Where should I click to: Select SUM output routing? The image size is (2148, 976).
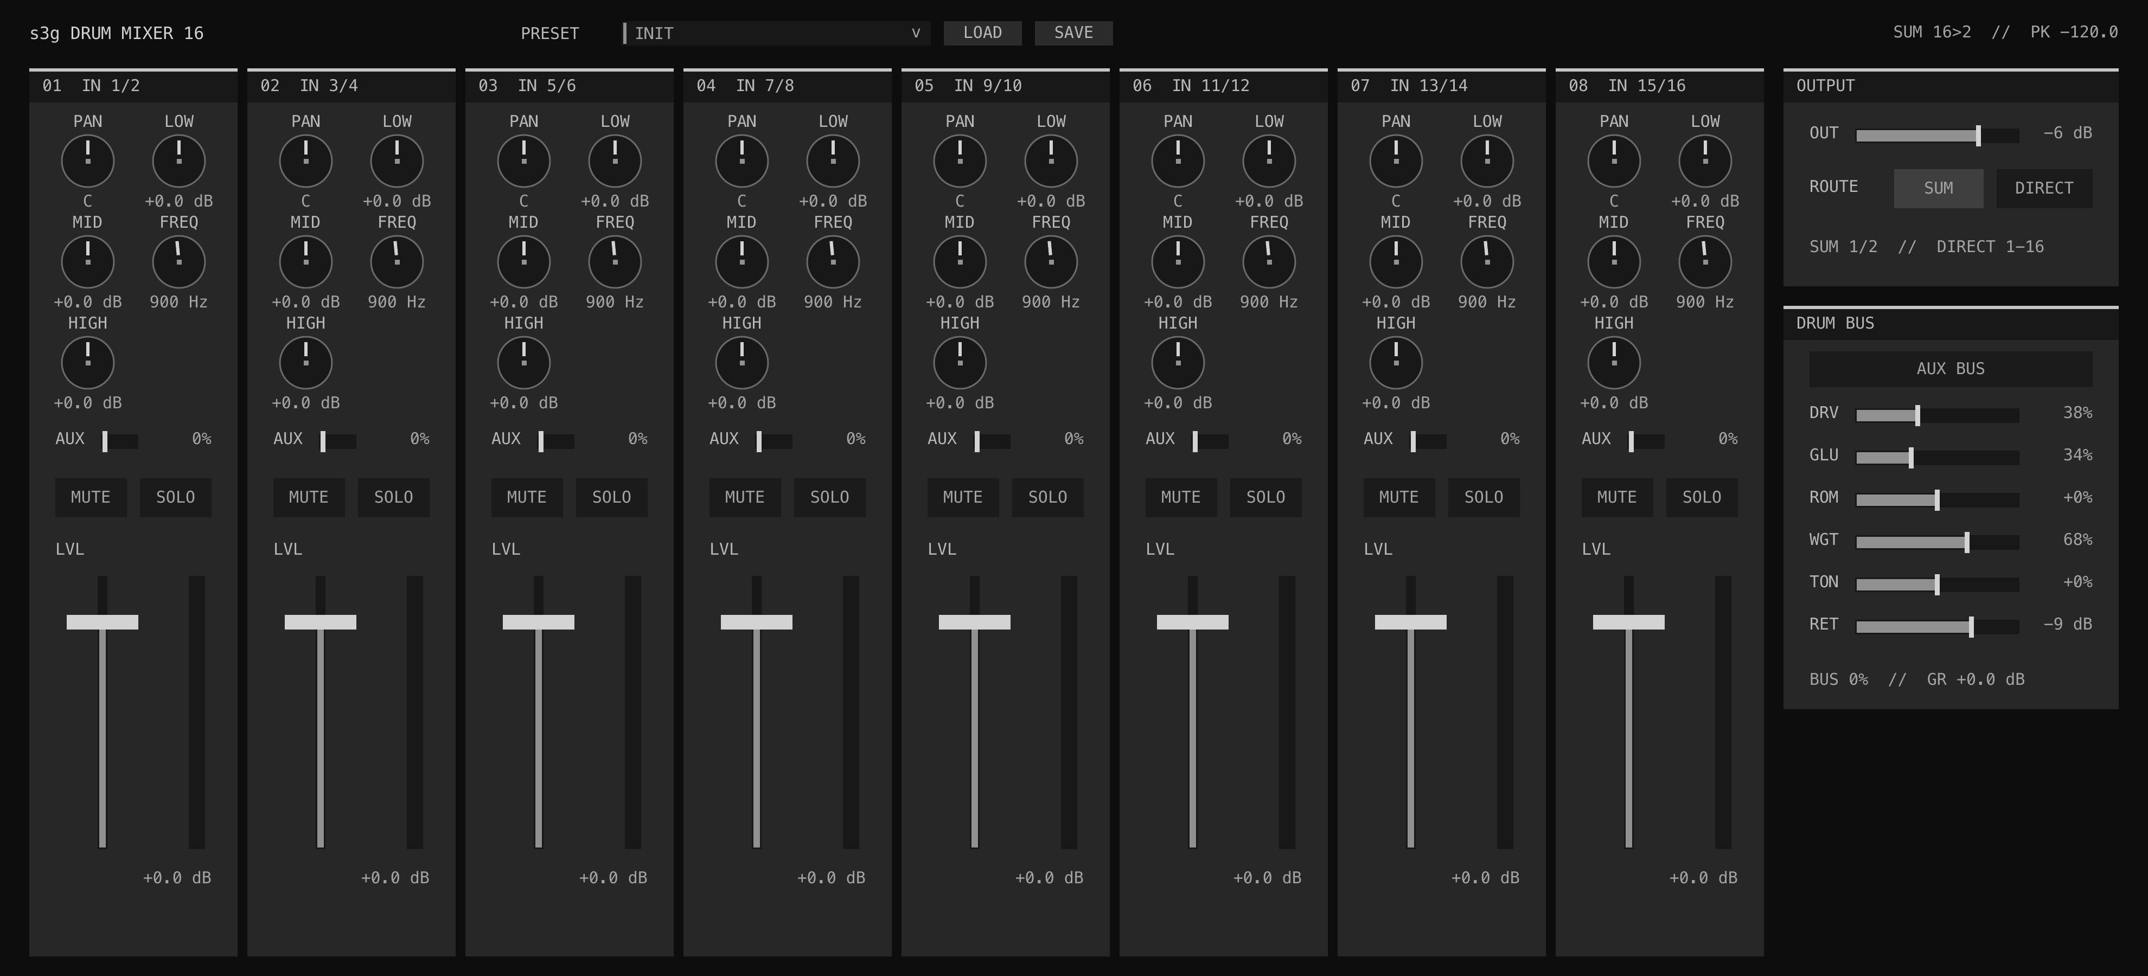tap(1939, 188)
